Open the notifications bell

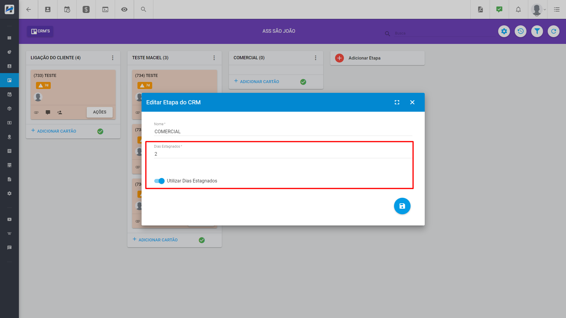pos(518,9)
